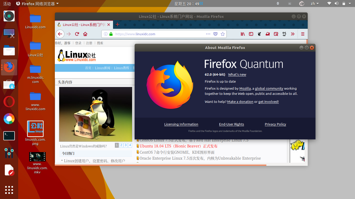This screenshot has width=355, height=199.
Task: Close the Linux公社 browser tab
Action: click(x=109, y=25)
